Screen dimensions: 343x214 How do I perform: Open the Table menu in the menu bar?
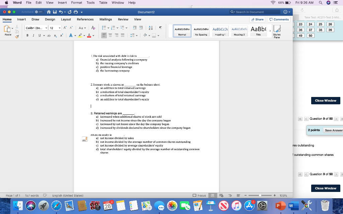(103, 3)
